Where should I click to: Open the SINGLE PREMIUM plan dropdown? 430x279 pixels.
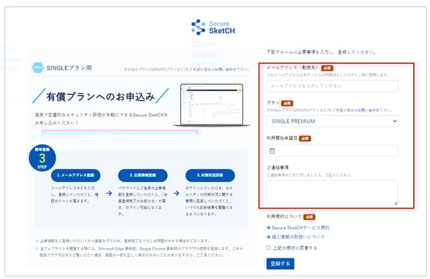tap(332, 121)
